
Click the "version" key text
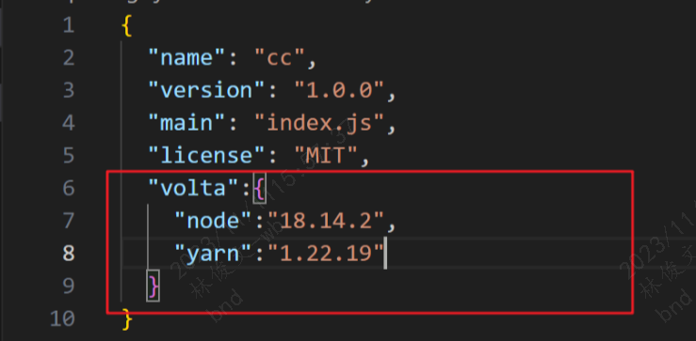206,90
